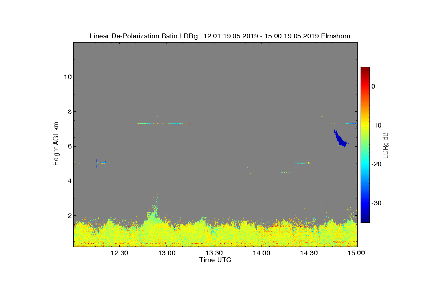Click colorbar tick value 0

coord(373,86)
